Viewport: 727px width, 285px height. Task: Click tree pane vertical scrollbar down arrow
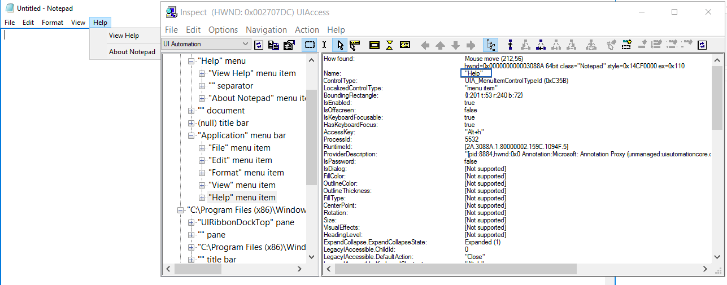311,257
